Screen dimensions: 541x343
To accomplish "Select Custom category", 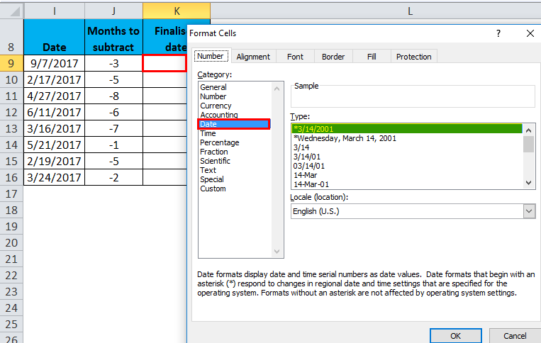I will pyautogui.click(x=213, y=189).
